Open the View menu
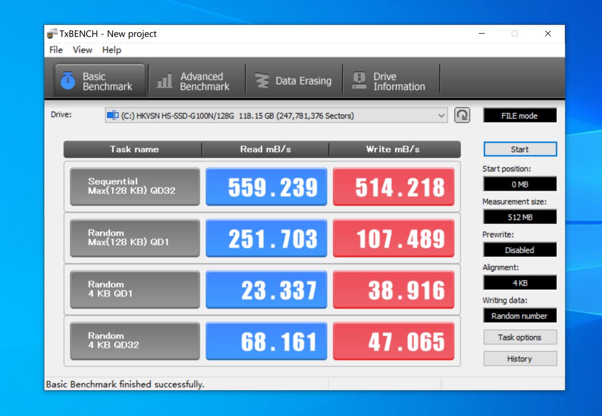 point(83,50)
